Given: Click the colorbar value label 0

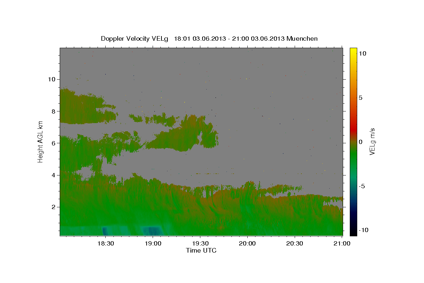Looking at the screenshot, I should click(x=360, y=142).
